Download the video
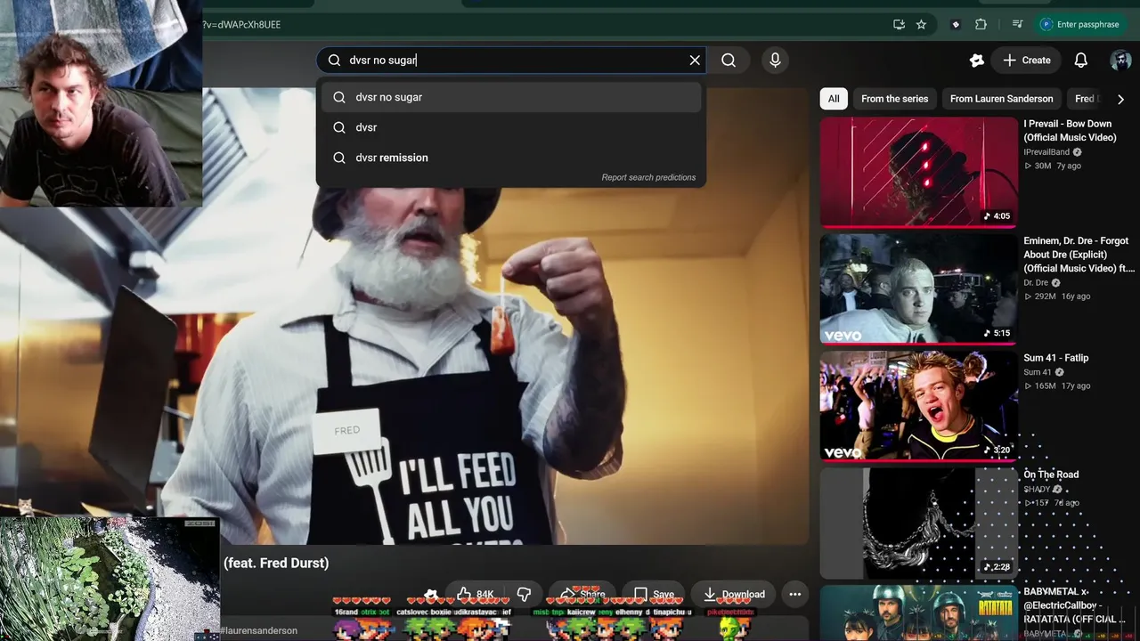This screenshot has height=641, width=1140. pyautogui.click(x=734, y=594)
